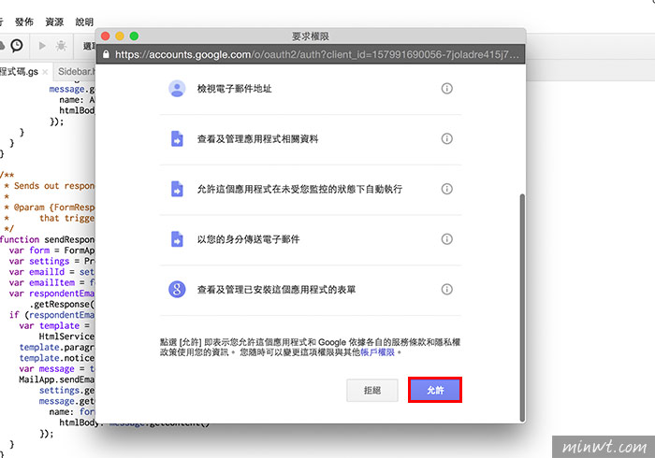The height and width of the screenshot is (458, 655).
Task: Click the 查看及管理應用程式相關資料 text
Action: tap(257, 138)
